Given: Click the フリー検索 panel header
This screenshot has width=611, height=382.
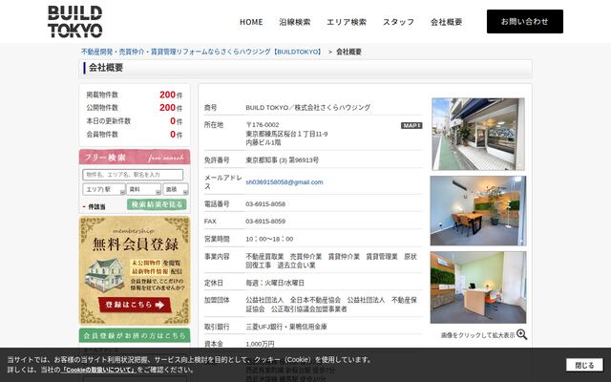Looking at the screenshot, I should coord(135,157).
